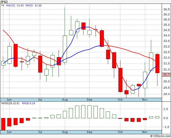The height and width of the screenshot is (138, 171).
Task: Click the 33.5 price axis label
Action: (166, 41)
